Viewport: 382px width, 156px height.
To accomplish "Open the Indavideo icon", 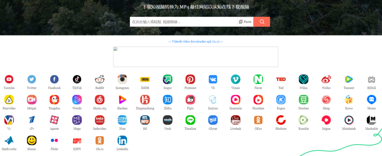I will click(100, 120).
